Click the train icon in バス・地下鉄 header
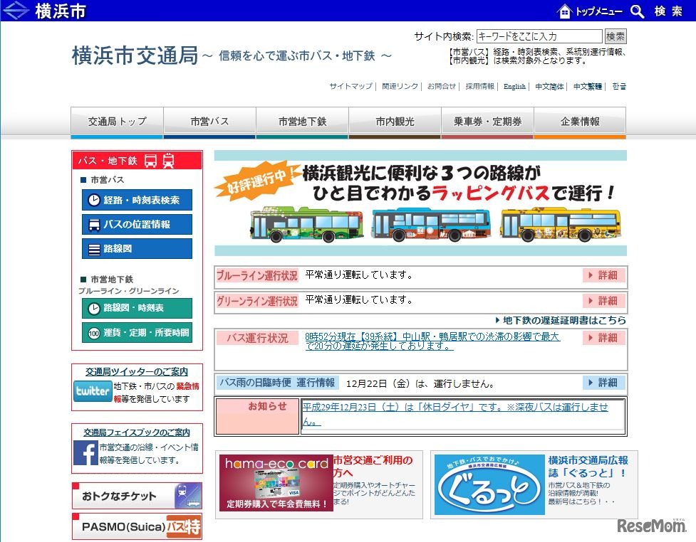This screenshot has width=696, height=542. pos(168,161)
